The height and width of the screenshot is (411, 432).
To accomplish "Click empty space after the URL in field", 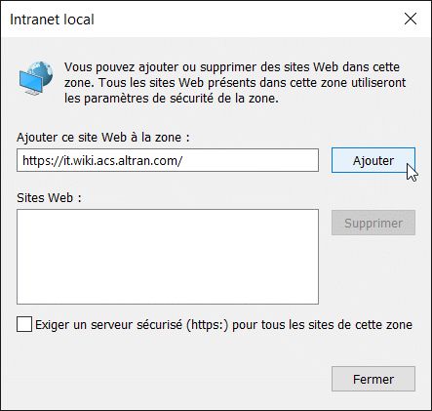I will tap(251, 160).
